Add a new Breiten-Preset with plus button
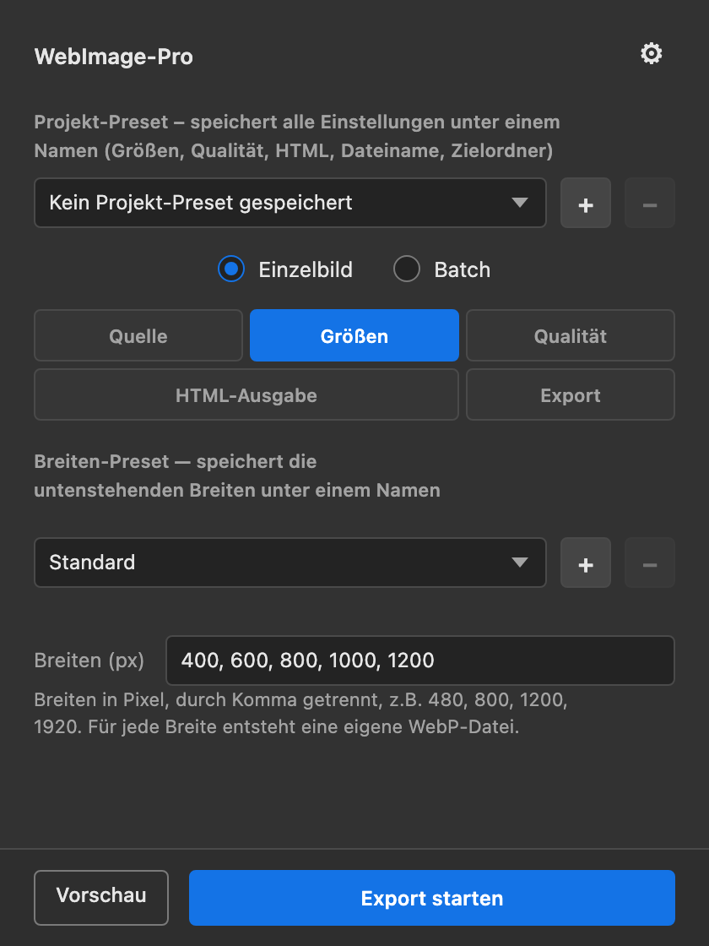This screenshot has height=946, width=709. (x=586, y=563)
